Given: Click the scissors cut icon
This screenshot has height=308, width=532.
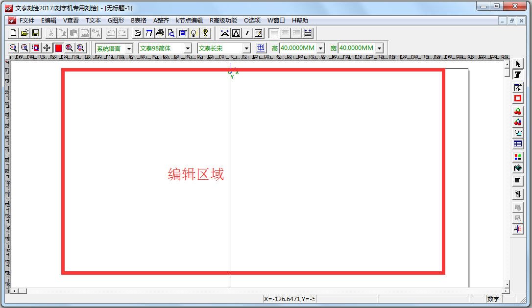Looking at the screenshot, I should 51,33.
